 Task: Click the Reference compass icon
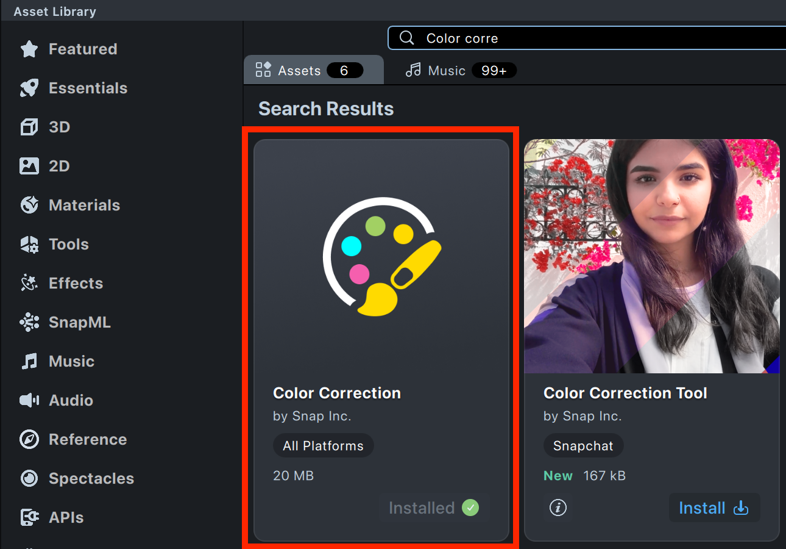29,440
